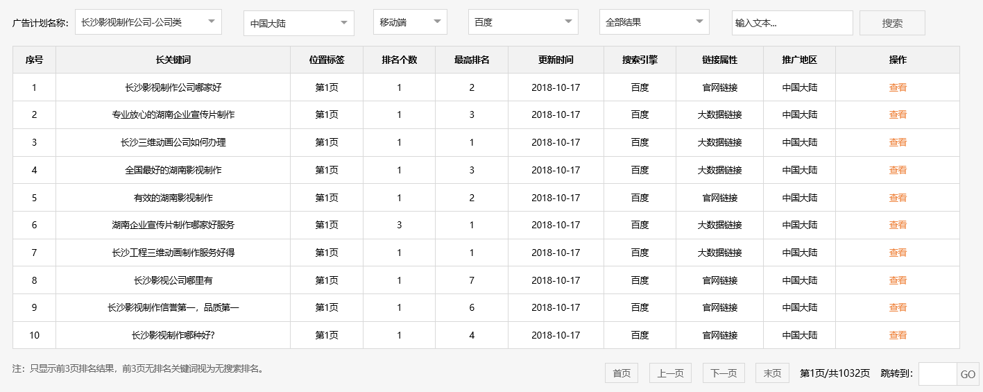The height and width of the screenshot is (392, 983).
Task: Select keyword 有效的湖南影视制作
Action: 173,198
